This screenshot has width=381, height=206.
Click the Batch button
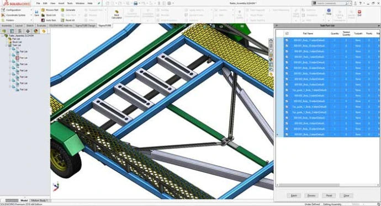pos(294,196)
